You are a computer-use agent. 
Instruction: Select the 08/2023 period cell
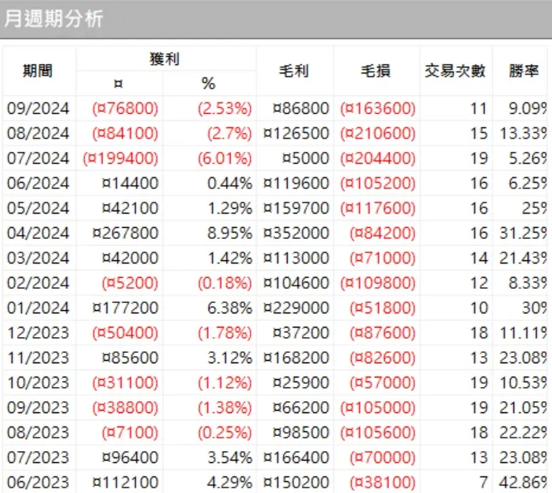coord(38,432)
